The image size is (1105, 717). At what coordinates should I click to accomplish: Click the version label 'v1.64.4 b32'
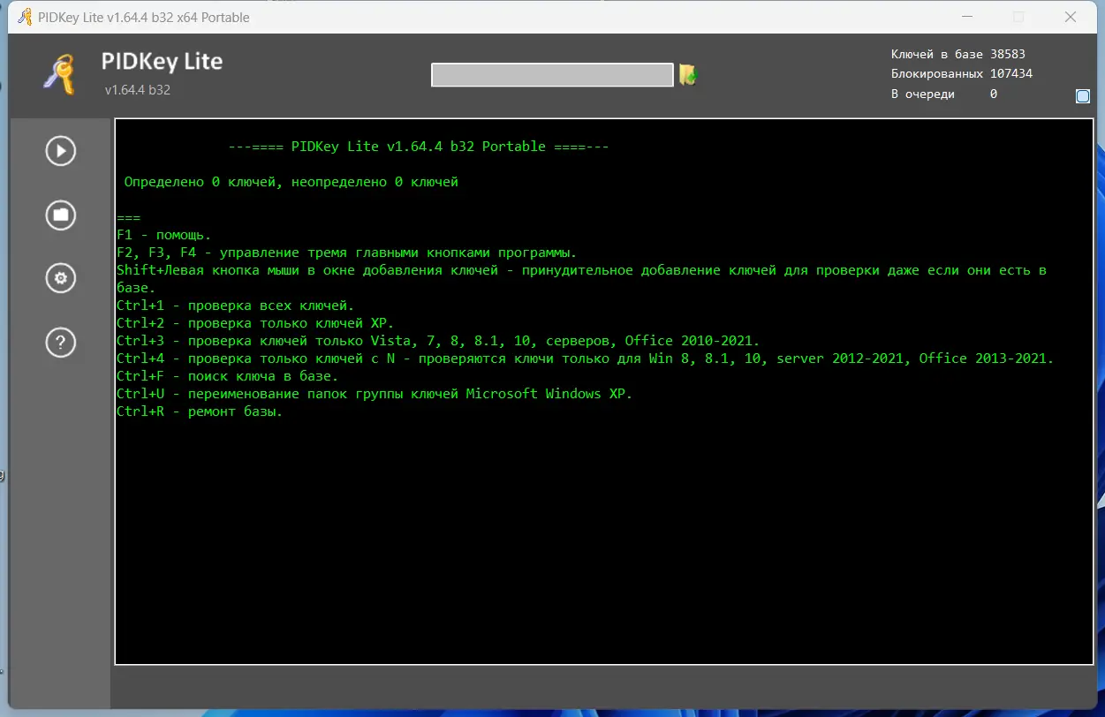pos(138,90)
